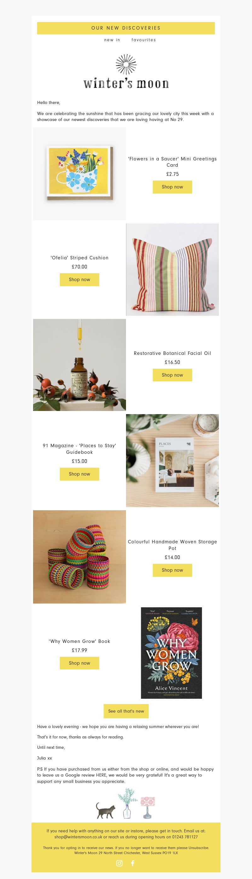Click the blue vase illustration

coord(127,803)
